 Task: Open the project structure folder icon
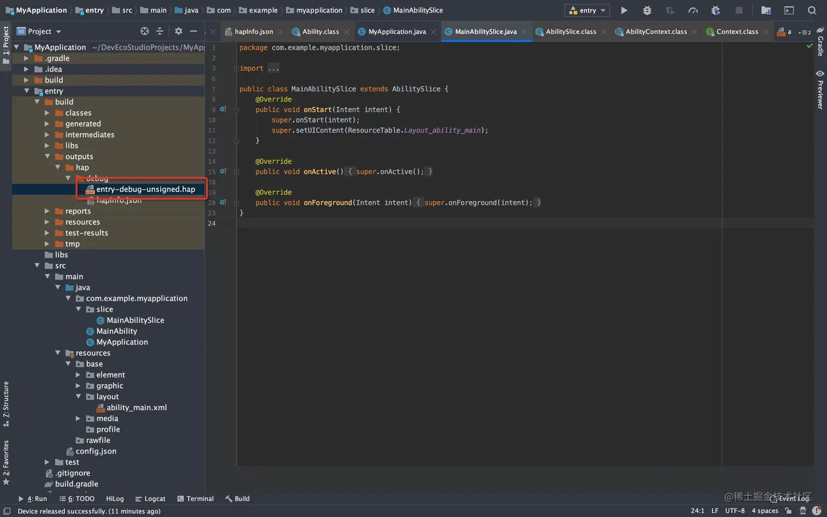pyautogui.click(x=766, y=10)
